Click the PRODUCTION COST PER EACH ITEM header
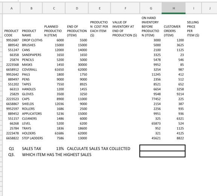 pyautogui.click(x=99, y=29)
